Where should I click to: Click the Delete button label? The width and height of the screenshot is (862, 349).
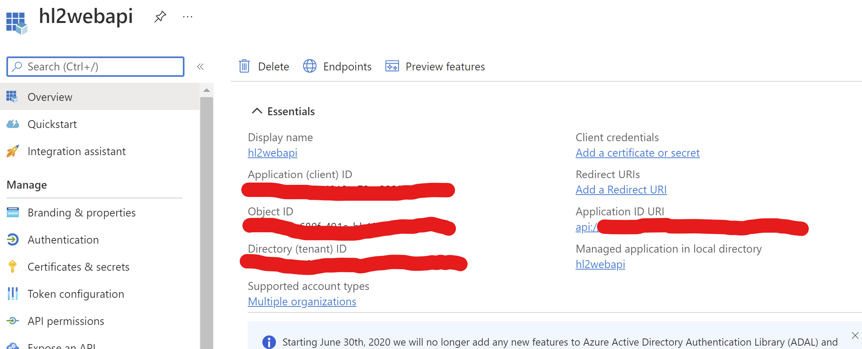[x=274, y=67]
